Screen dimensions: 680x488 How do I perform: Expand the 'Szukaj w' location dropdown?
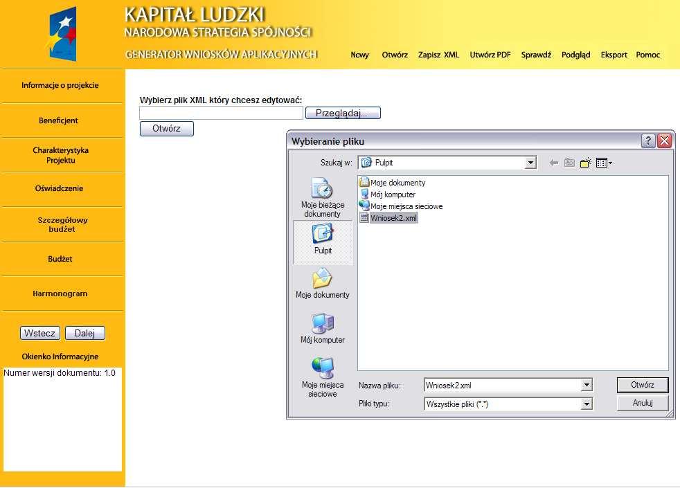[530, 163]
